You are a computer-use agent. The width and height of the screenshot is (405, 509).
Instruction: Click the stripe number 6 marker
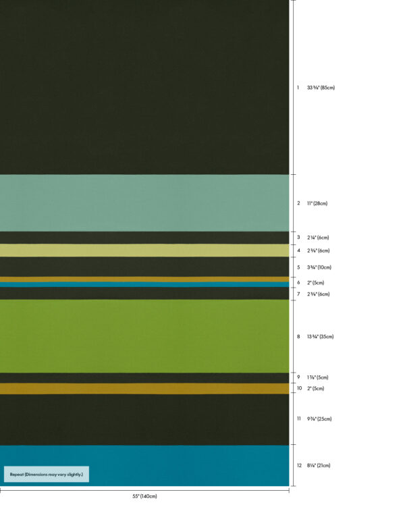[298, 283]
